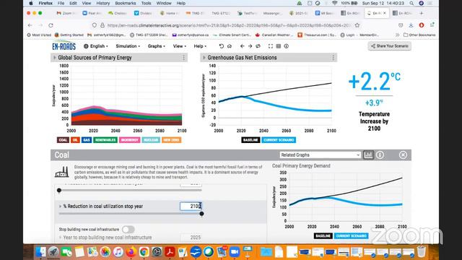Image resolution: width=462 pixels, height=260 pixels.
Task: Open the Help dropdown menu
Action: coord(200,46)
